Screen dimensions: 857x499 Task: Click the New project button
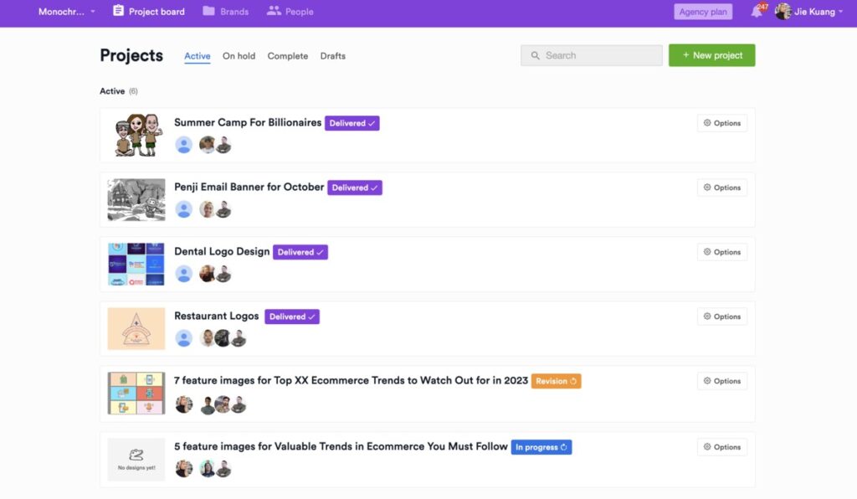pos(711,55)
